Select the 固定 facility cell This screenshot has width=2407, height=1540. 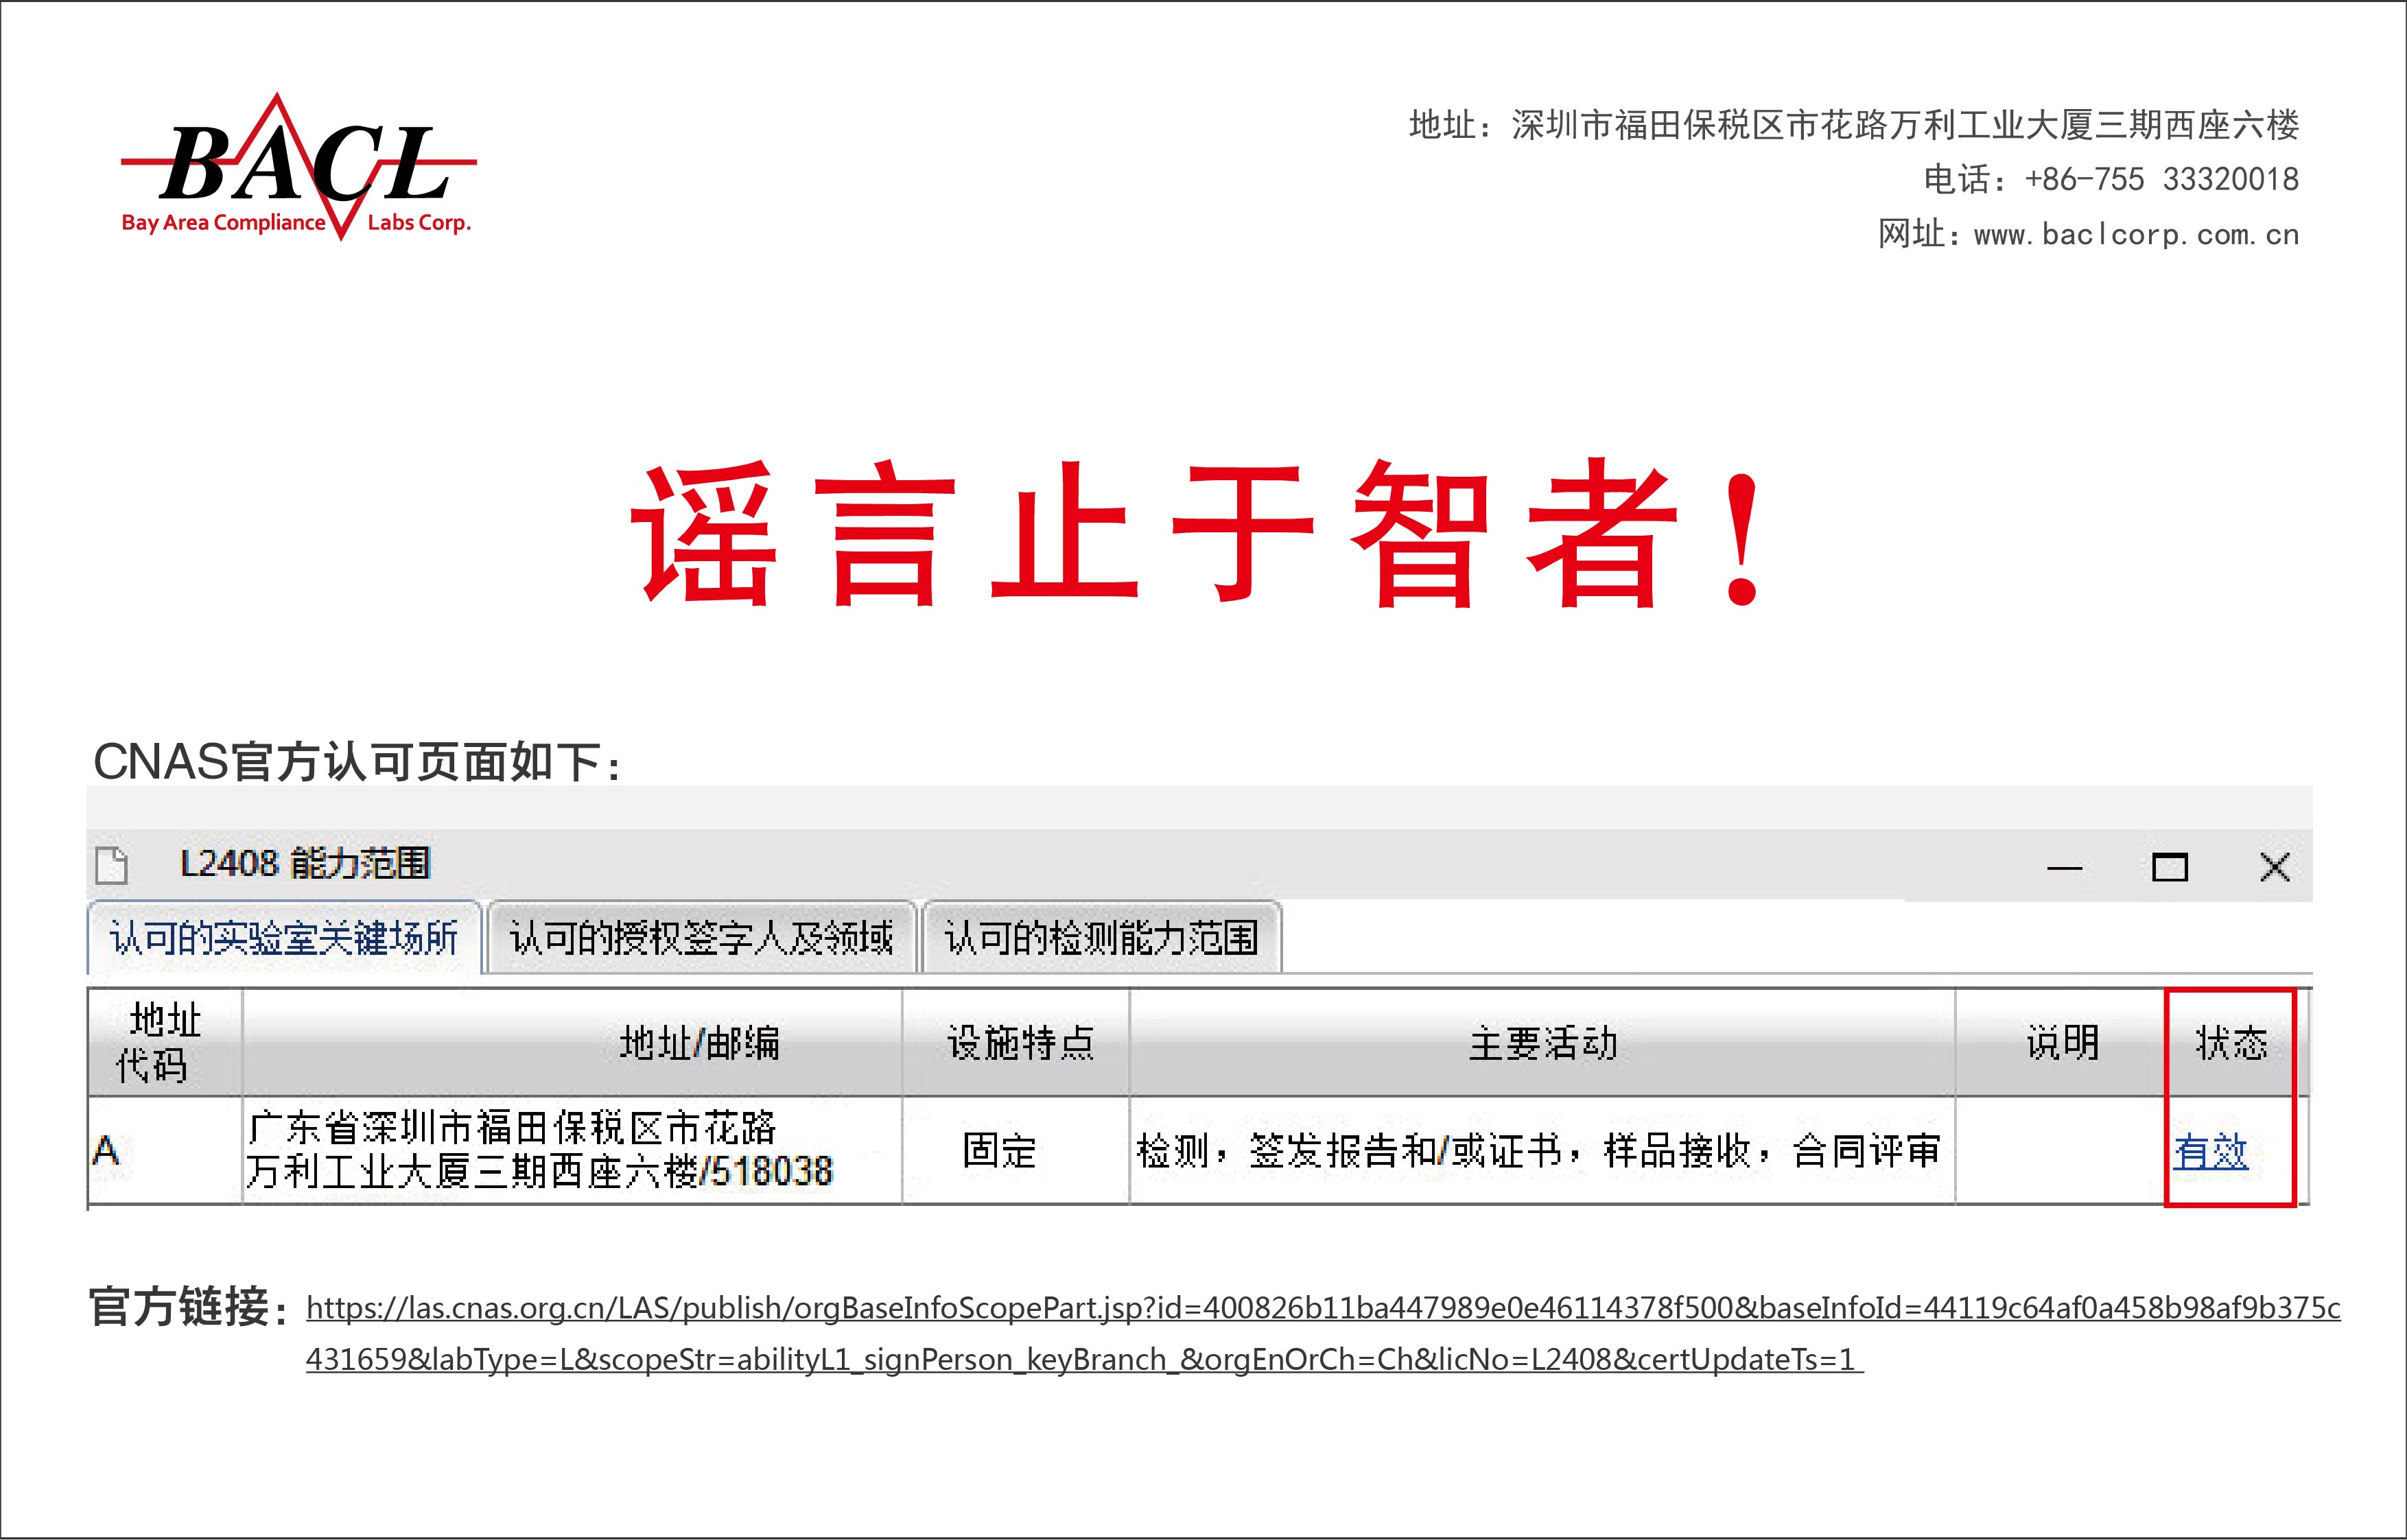pos(1016,1151)
